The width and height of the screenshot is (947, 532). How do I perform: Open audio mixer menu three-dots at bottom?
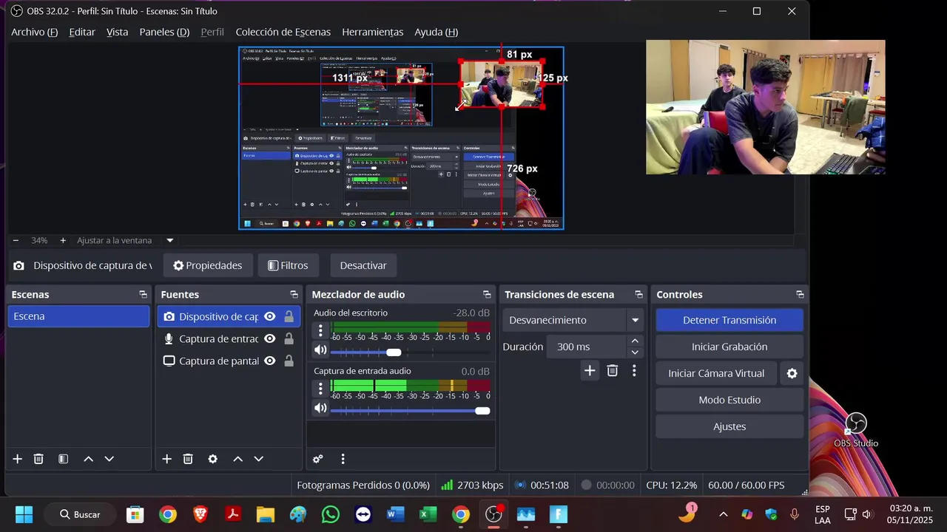pyautogui.click(x=343, y=459)
